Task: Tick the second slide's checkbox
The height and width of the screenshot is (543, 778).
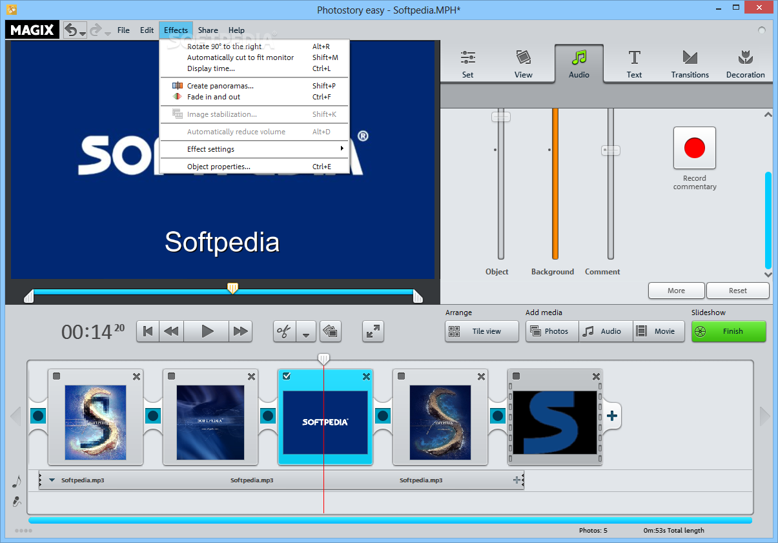Action: pos(171,376)
